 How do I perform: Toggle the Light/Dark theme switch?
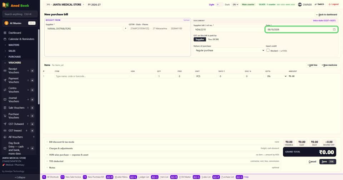tap(219, 5)
